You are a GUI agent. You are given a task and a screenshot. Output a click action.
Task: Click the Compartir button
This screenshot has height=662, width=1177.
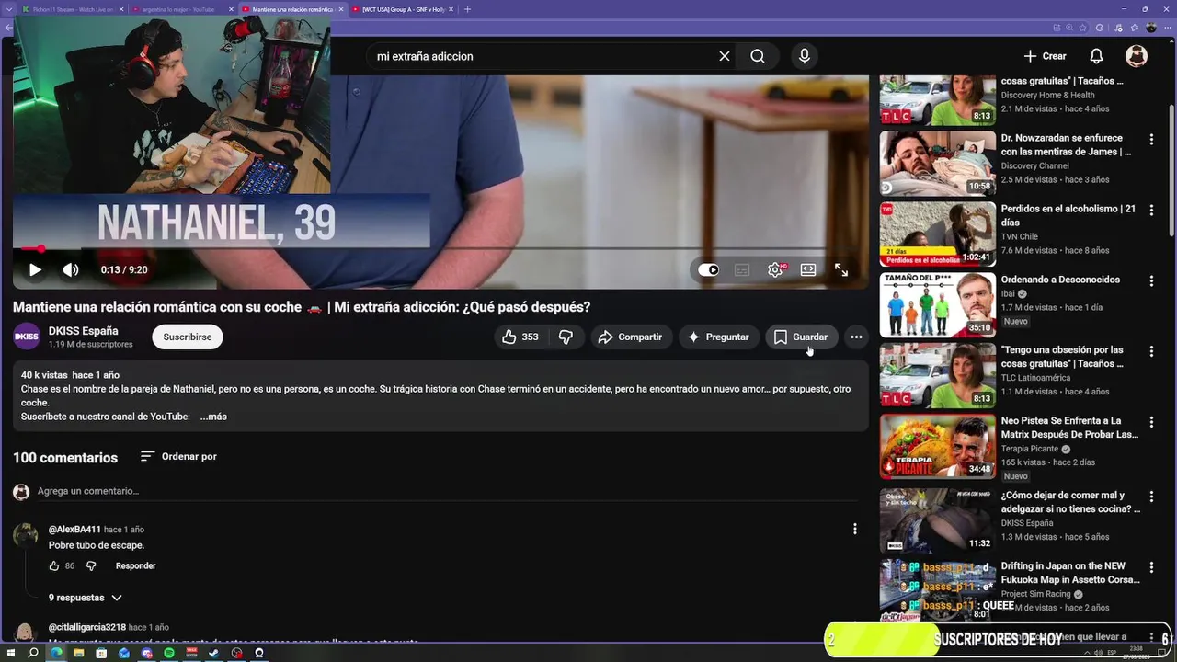pyautogui.click(x=630, y=337)
